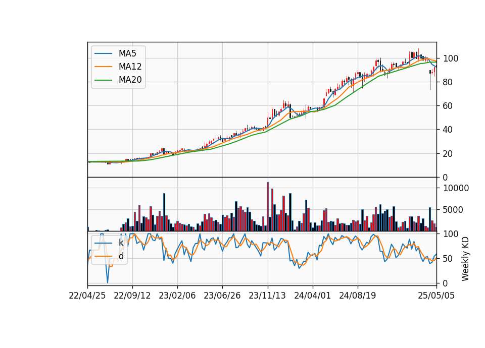Click the price axis 40 tick label
This screenshot has width=485, height=348.
tap(448, 130)
